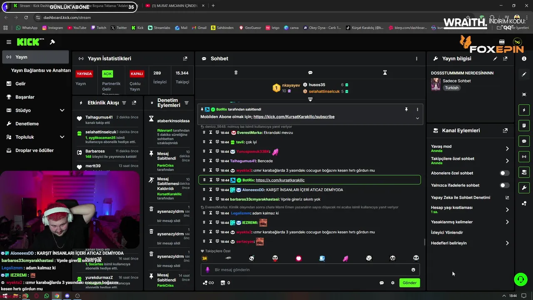The image size is (533, 300).
Task: Click İzleyici Yönlendir in channel actions
Action: (447, 232)
